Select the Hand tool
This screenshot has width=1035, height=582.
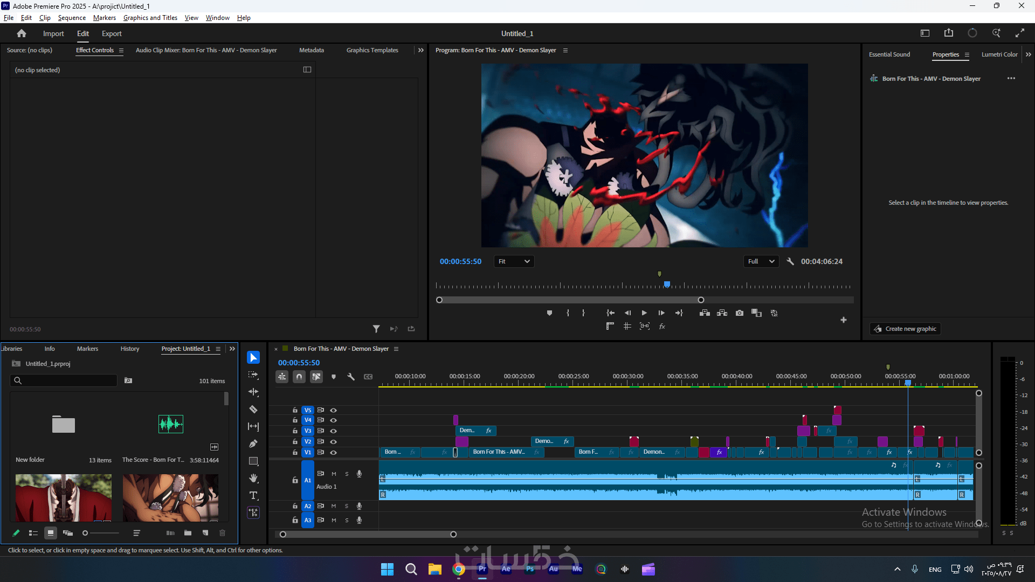(x=253, y=479)
